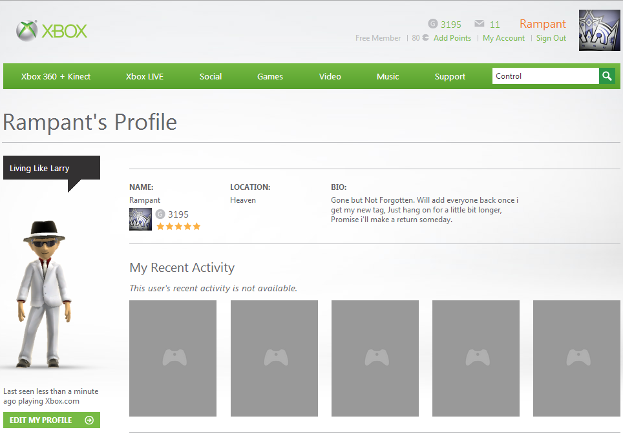Click the third recent activity game placeholder
The image size is (623, 434).
pos(375,358)
